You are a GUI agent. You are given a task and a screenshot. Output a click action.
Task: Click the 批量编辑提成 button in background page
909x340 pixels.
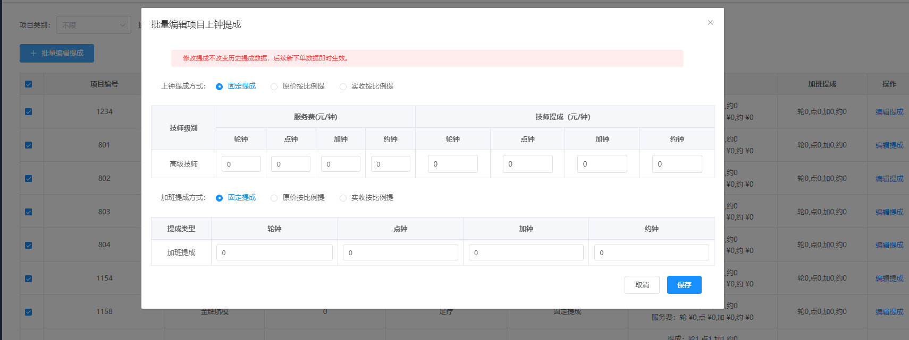click(57, 53)
